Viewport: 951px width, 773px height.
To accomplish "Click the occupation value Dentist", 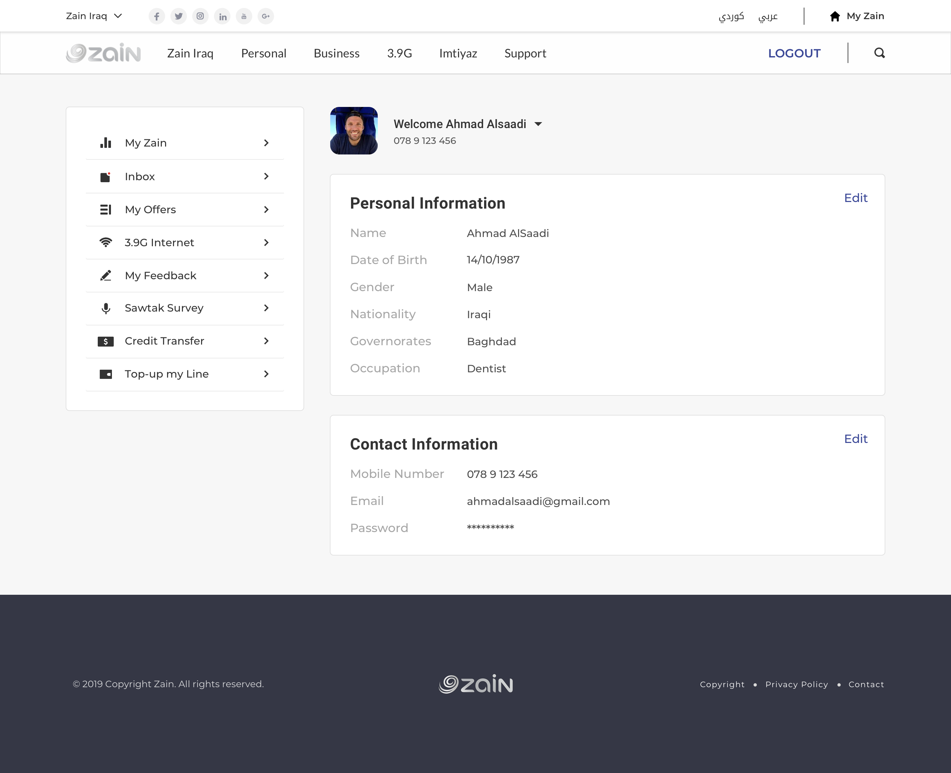I will click(x=486, y=369).
